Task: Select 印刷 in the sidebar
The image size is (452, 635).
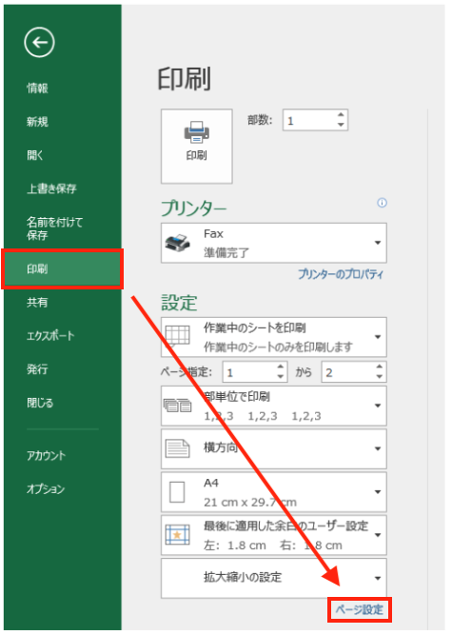Action: pos(63,268)
